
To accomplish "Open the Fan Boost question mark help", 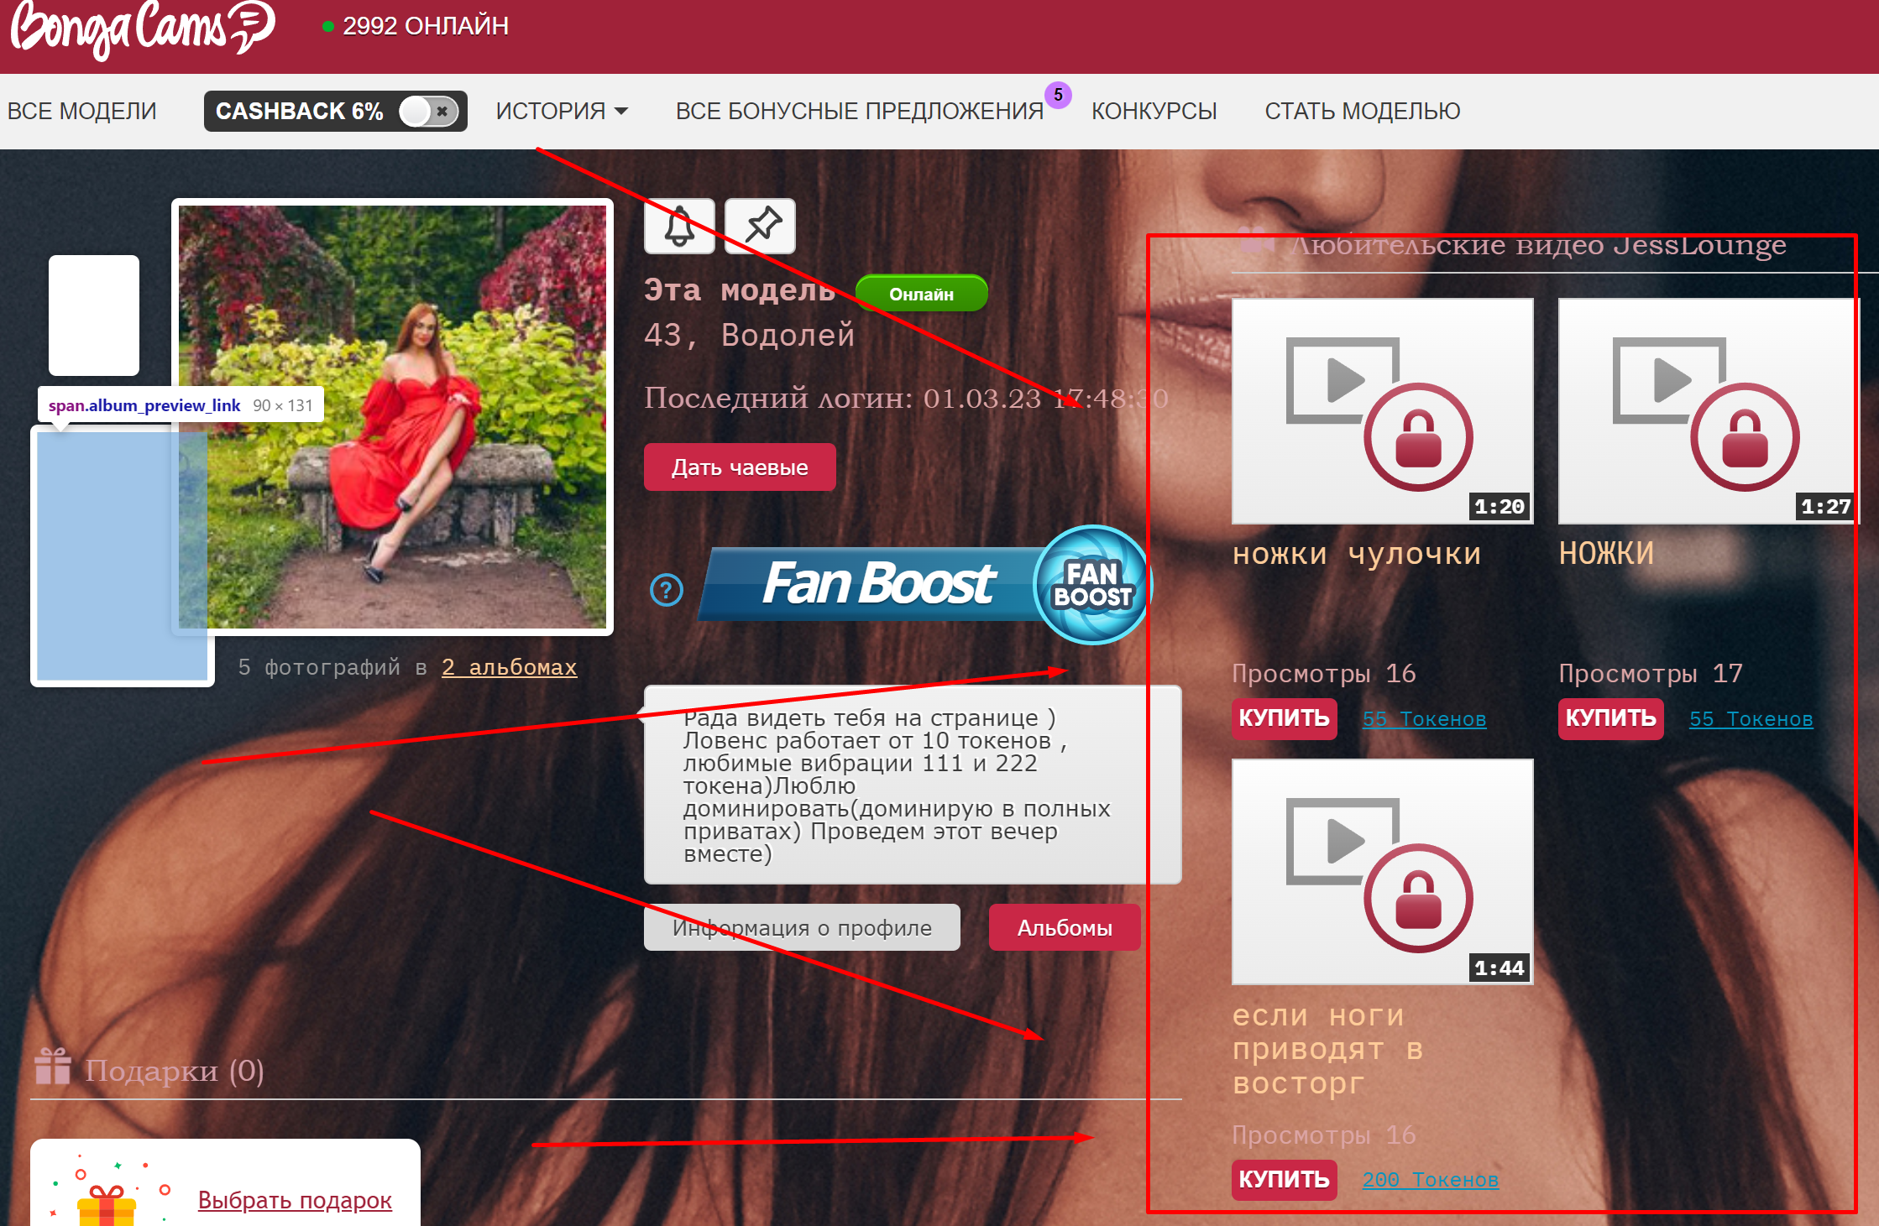I will (667, 590).
